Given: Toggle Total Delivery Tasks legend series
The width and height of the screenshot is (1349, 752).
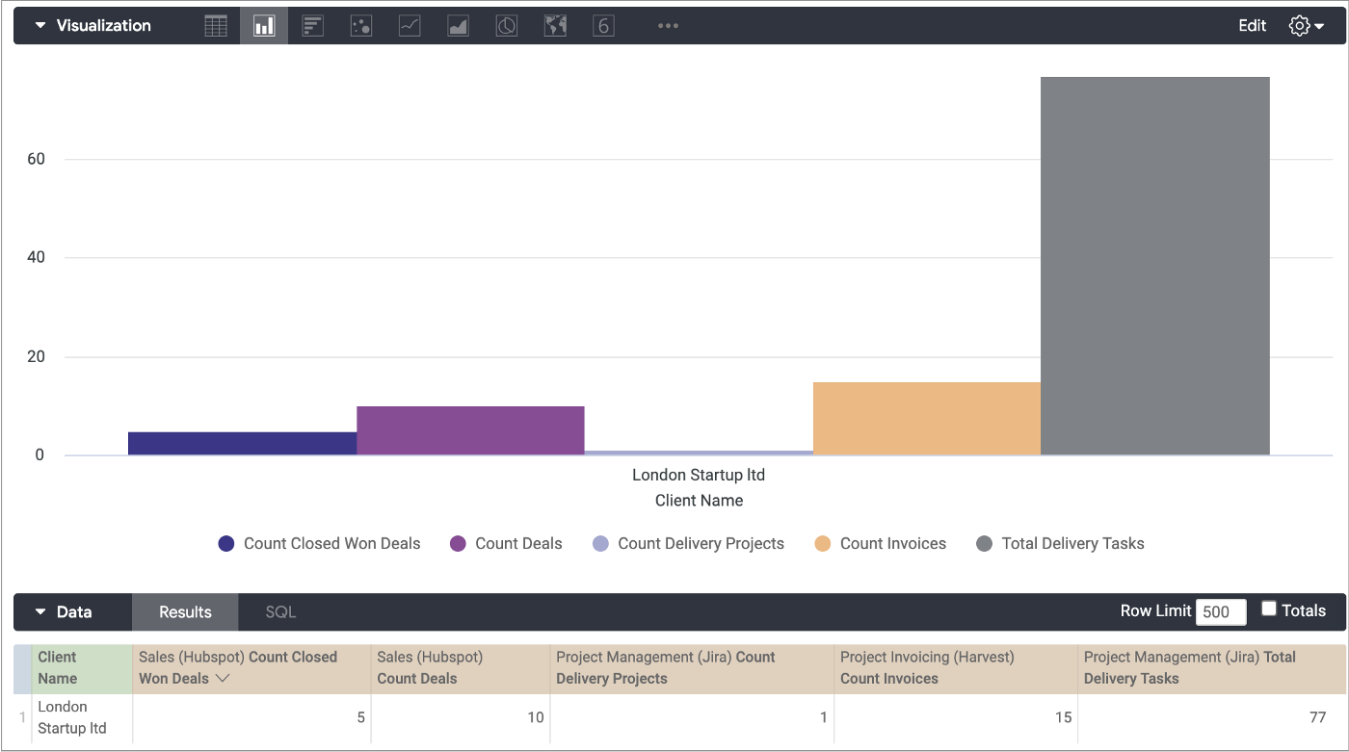Looking at the screenshot, I should click(1061, 544).
